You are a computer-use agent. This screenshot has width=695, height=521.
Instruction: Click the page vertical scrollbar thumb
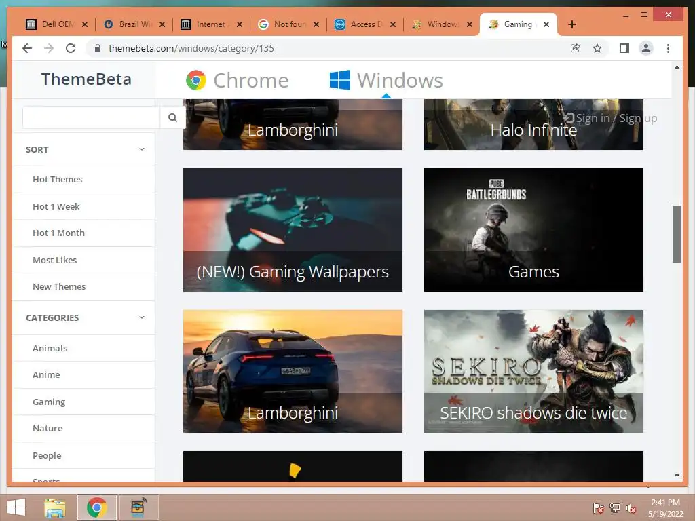(x=677, y=234)
